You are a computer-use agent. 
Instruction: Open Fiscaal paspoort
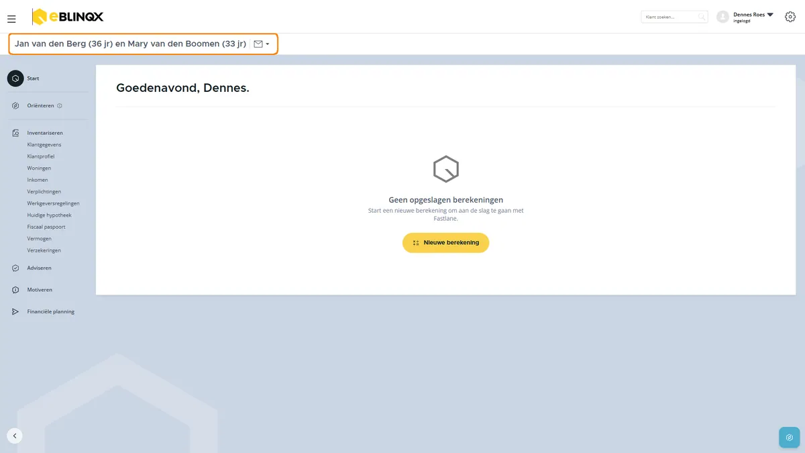coord(46,227)
